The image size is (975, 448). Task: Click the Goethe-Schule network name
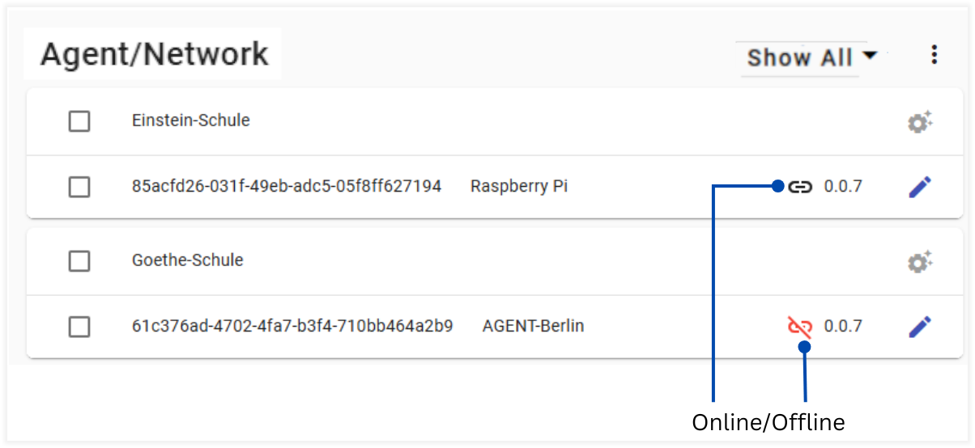tap(188, 260)
